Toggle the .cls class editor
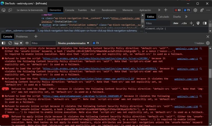This screenshot has width=212, height=126. pos(184,23)
